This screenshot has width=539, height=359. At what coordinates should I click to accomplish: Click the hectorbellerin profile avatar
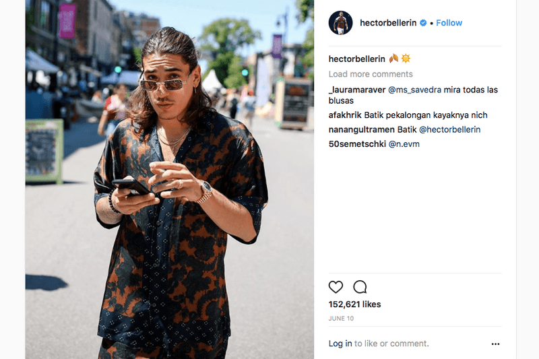[341, 23]
